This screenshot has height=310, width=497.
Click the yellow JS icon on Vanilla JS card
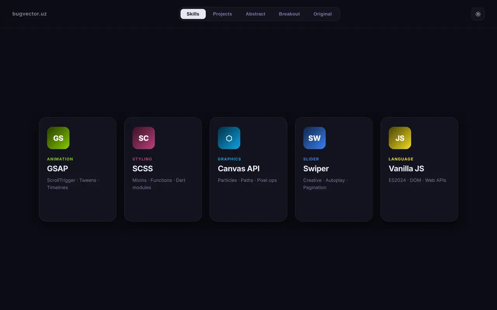point(400,138)
